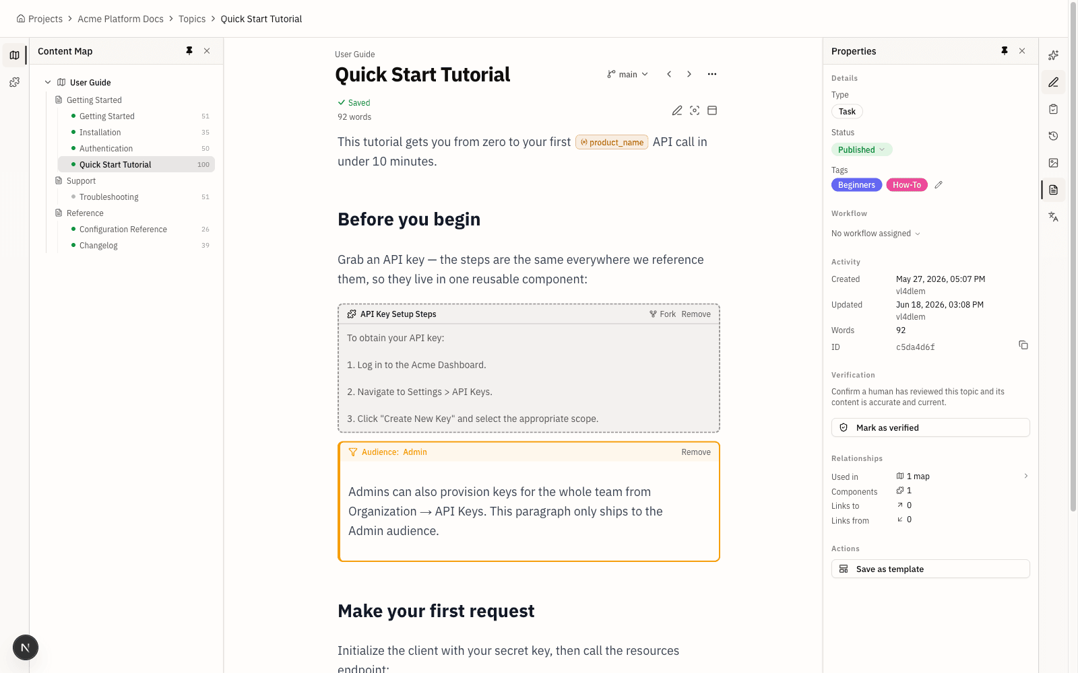The image size is (1078, 673).
Task: Open the Changelog topic
Action: (x=136, y=245)
